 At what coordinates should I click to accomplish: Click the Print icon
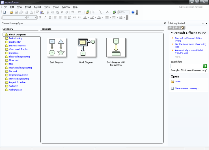[27, 12]
